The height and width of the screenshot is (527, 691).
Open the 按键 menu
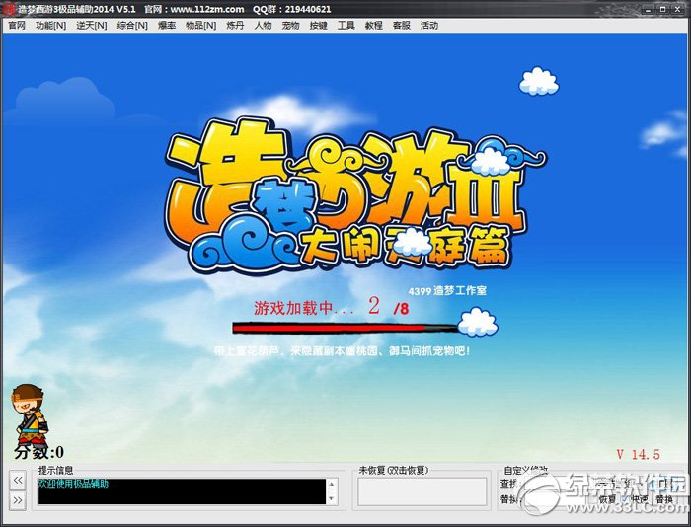(318, 26)
